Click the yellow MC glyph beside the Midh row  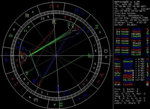tap(148, 85)
